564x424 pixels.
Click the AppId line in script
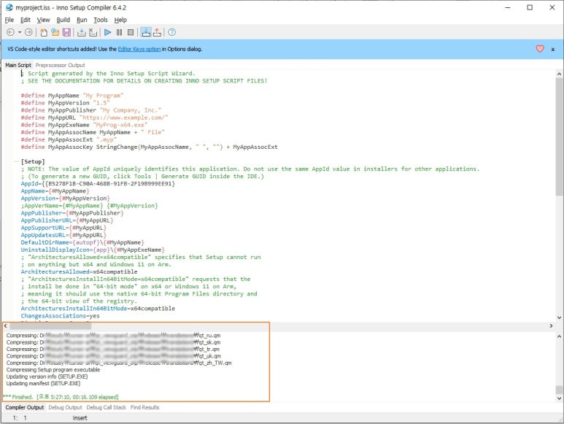(98, 183)
